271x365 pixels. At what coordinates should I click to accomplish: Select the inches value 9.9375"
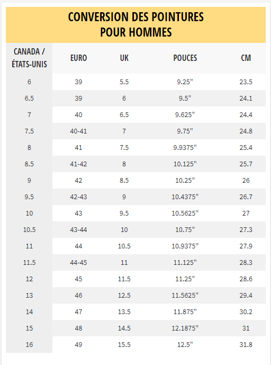point(185,148)
